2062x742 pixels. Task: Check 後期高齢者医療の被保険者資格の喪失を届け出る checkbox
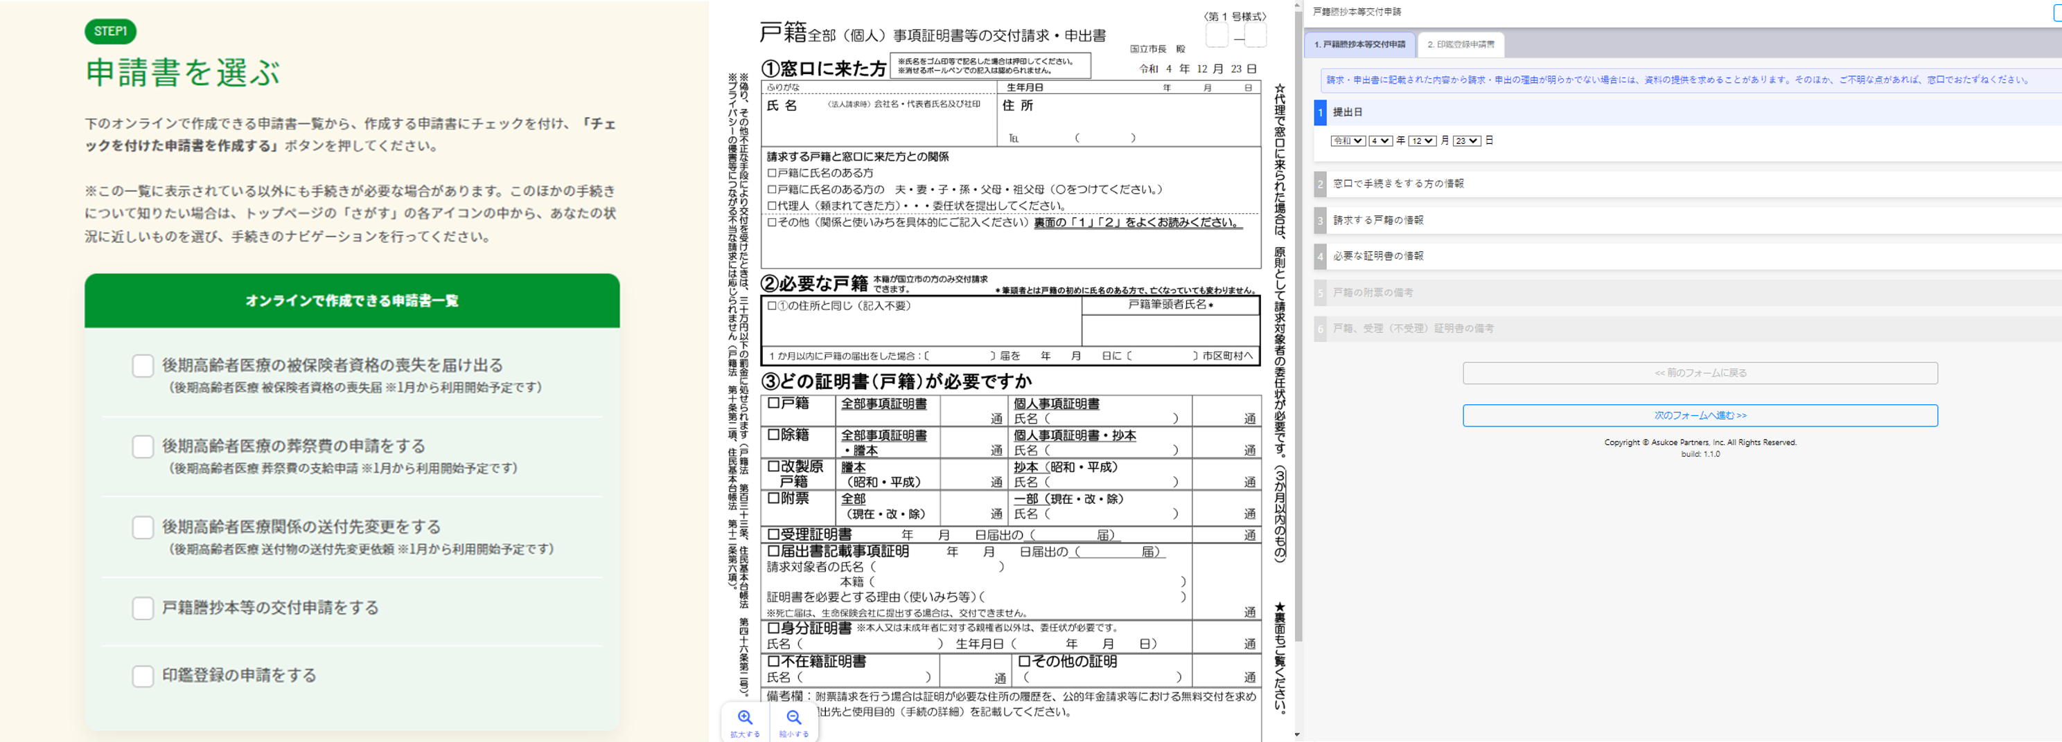[143, 365]
